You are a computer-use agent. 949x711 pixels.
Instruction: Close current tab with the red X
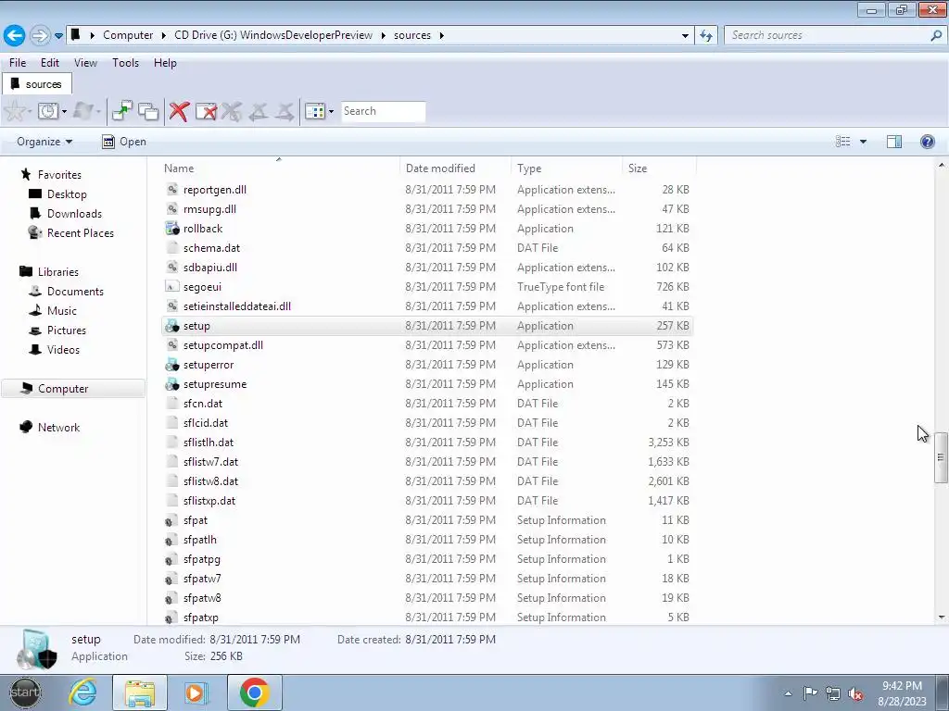click(179, 111)
